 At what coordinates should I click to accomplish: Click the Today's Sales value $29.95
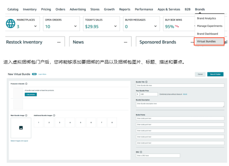[92, 26]
